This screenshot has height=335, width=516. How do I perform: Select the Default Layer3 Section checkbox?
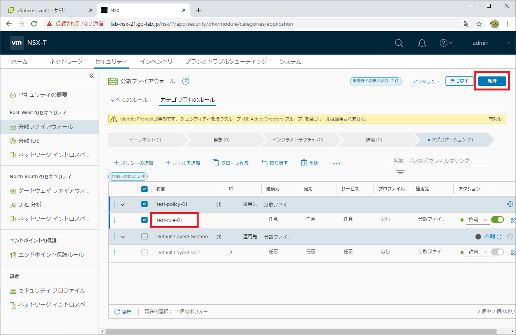point(144,236)
